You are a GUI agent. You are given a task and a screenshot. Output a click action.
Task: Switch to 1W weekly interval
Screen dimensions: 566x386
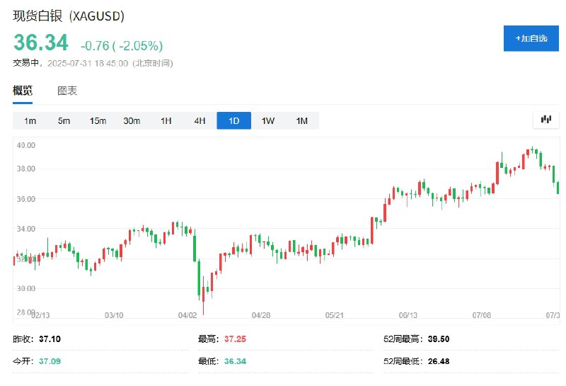[268, 120]
